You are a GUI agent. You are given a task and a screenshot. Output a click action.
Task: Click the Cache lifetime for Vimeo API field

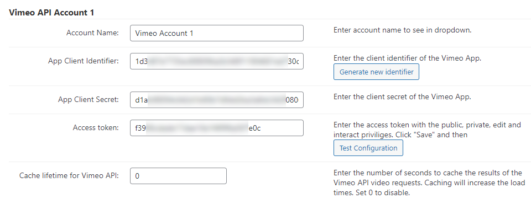(x=178, y=176)
